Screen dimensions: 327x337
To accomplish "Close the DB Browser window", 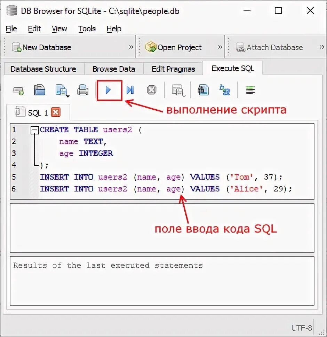I will pyautogui.click(x=310, y=10).
